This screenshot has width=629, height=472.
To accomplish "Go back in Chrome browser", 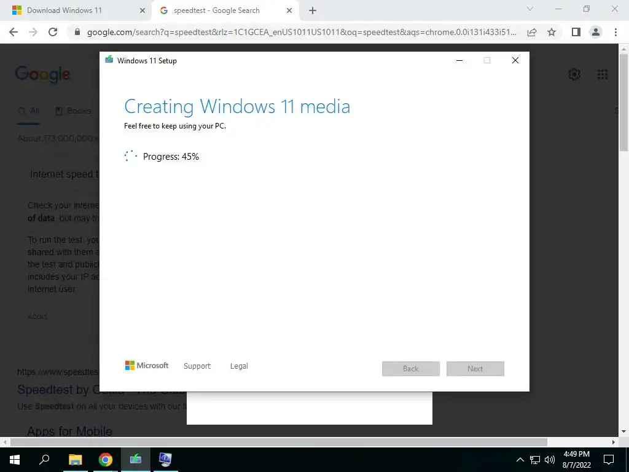I will tap(14, 32).
